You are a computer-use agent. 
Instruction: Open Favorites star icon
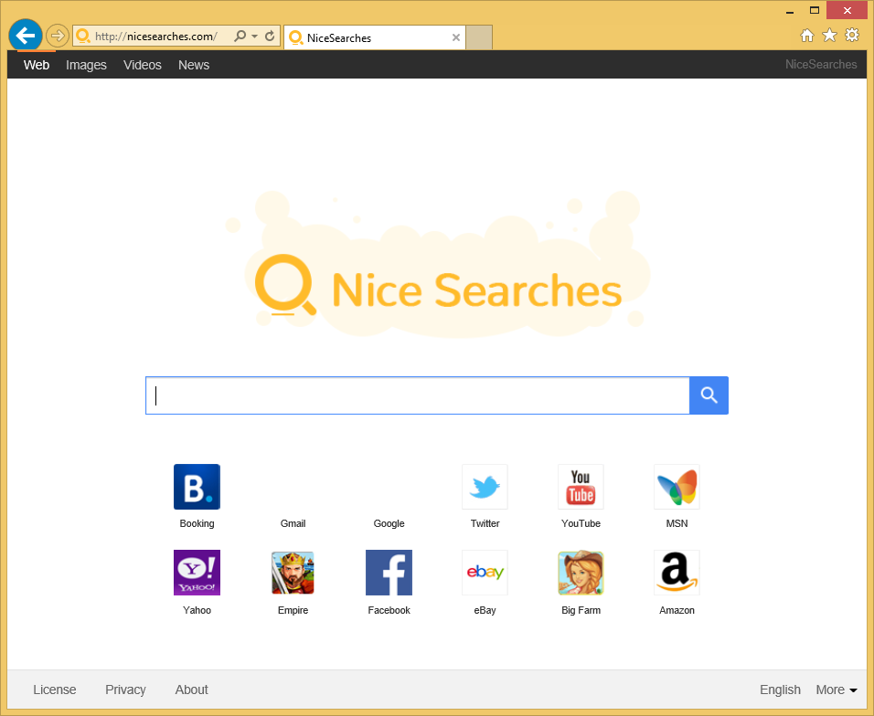(x=829, y=36)
